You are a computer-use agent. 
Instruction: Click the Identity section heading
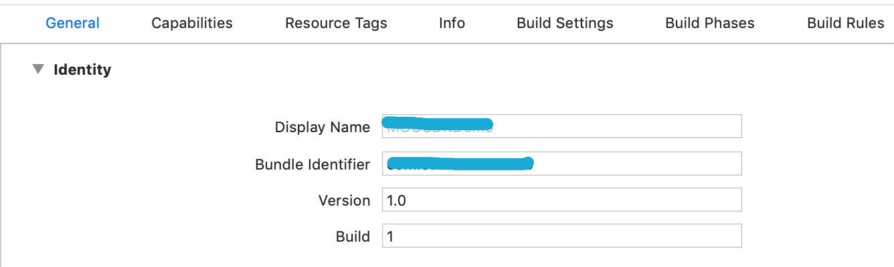point(82,69)
